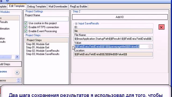The image size is (172, 97).
Task: Open the RegExp Builder tab
Action: click(78, 6)
